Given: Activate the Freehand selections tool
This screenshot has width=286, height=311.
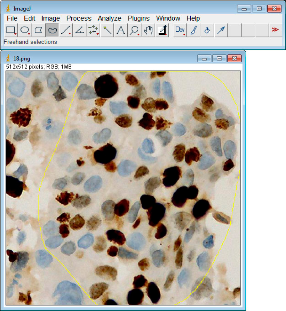Looking at the screenshot, I should 52,31.
